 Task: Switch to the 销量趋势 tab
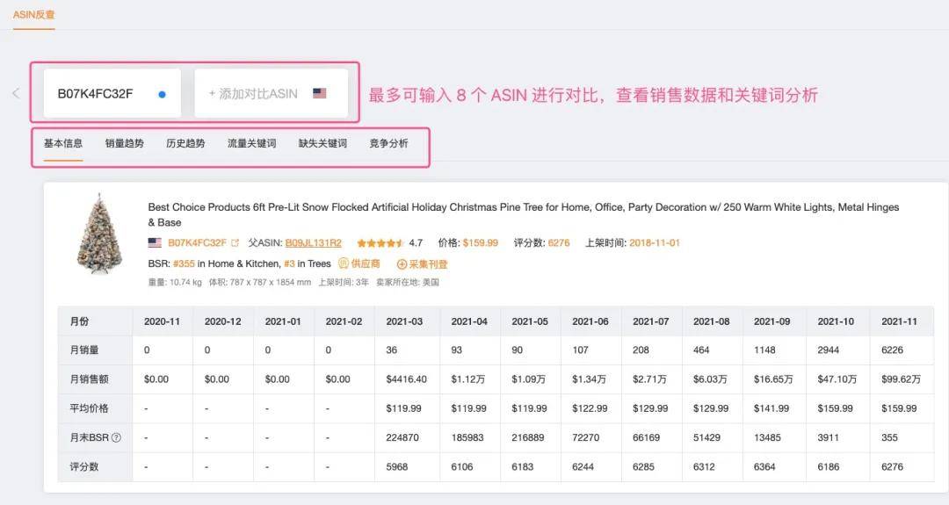pyautogui.click(x=124, y=143)
